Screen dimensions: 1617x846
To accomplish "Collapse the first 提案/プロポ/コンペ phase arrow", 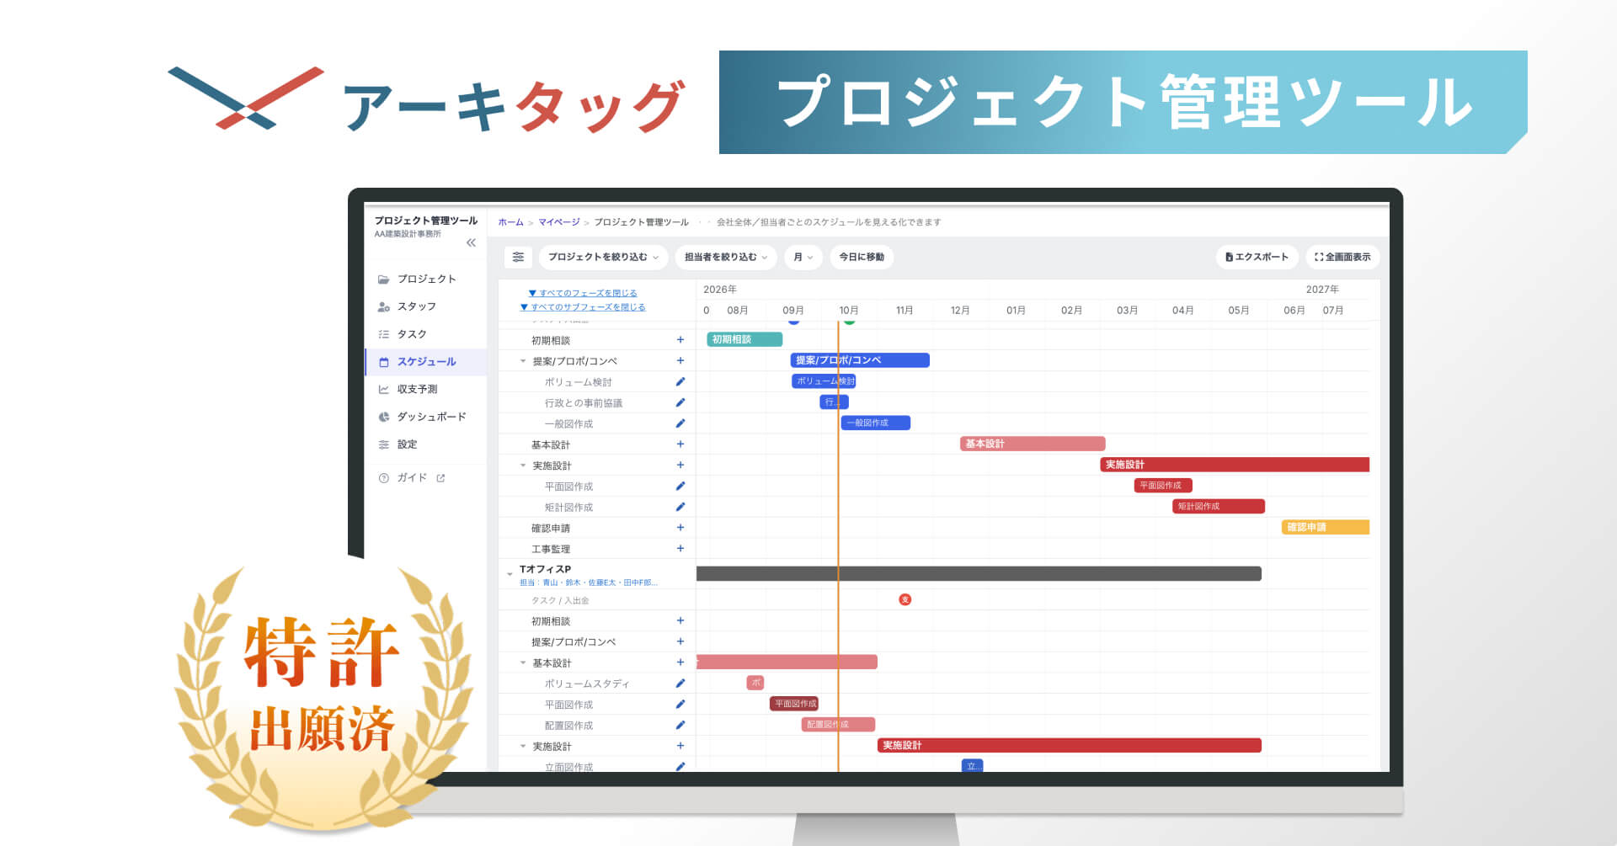I will pyautogui.click(x=523, y=361).
